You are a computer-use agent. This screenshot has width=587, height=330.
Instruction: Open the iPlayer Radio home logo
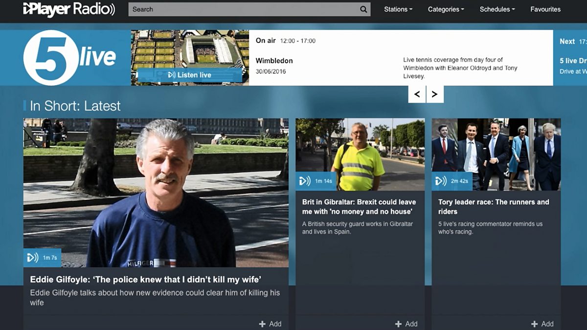point(69,9)
